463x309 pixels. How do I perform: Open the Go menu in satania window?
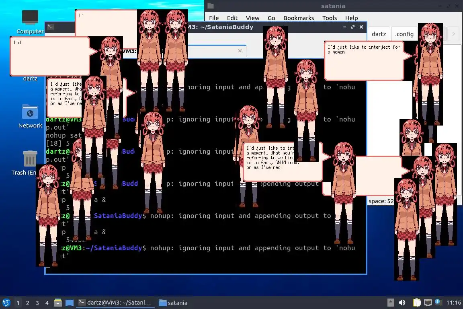[271, 18]
